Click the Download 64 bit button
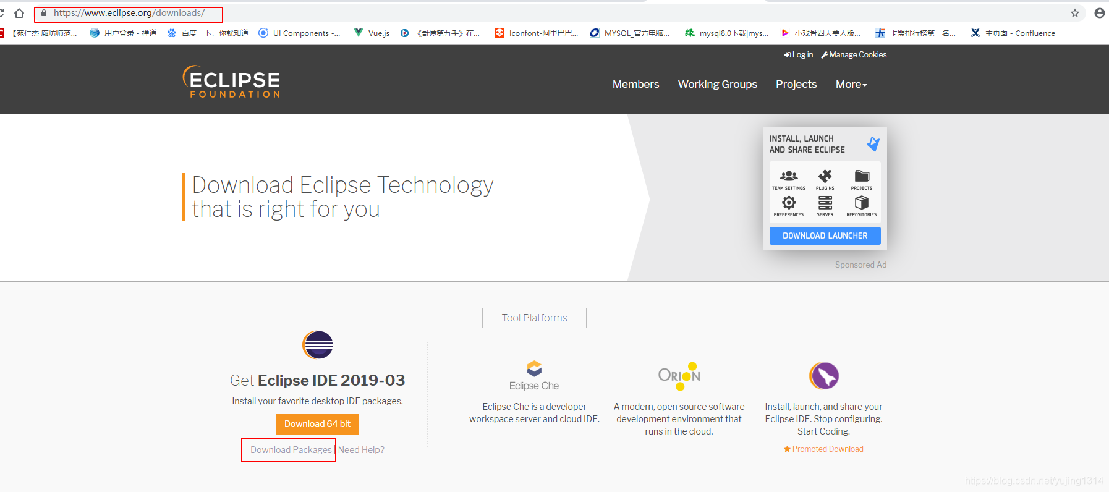 click(317, 424)
